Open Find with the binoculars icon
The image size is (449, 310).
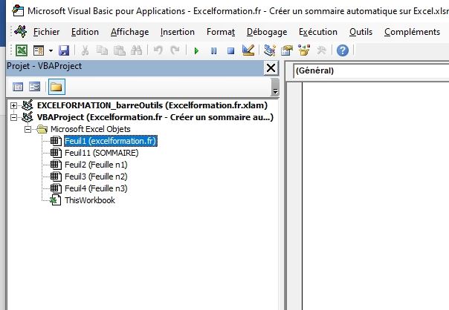(136, 50)
